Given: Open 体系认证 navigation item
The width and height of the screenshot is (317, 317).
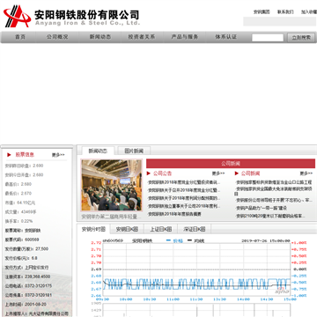Looking at the screenshot, I should click(x=225, y=37).
